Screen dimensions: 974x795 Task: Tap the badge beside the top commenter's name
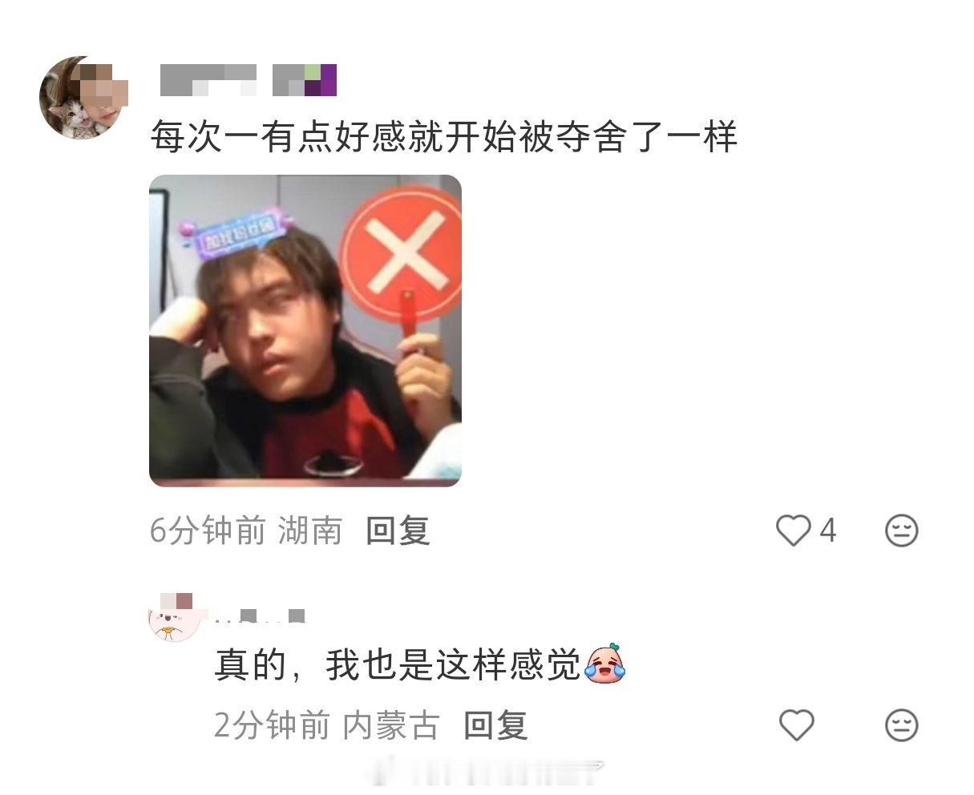point(305,80)
